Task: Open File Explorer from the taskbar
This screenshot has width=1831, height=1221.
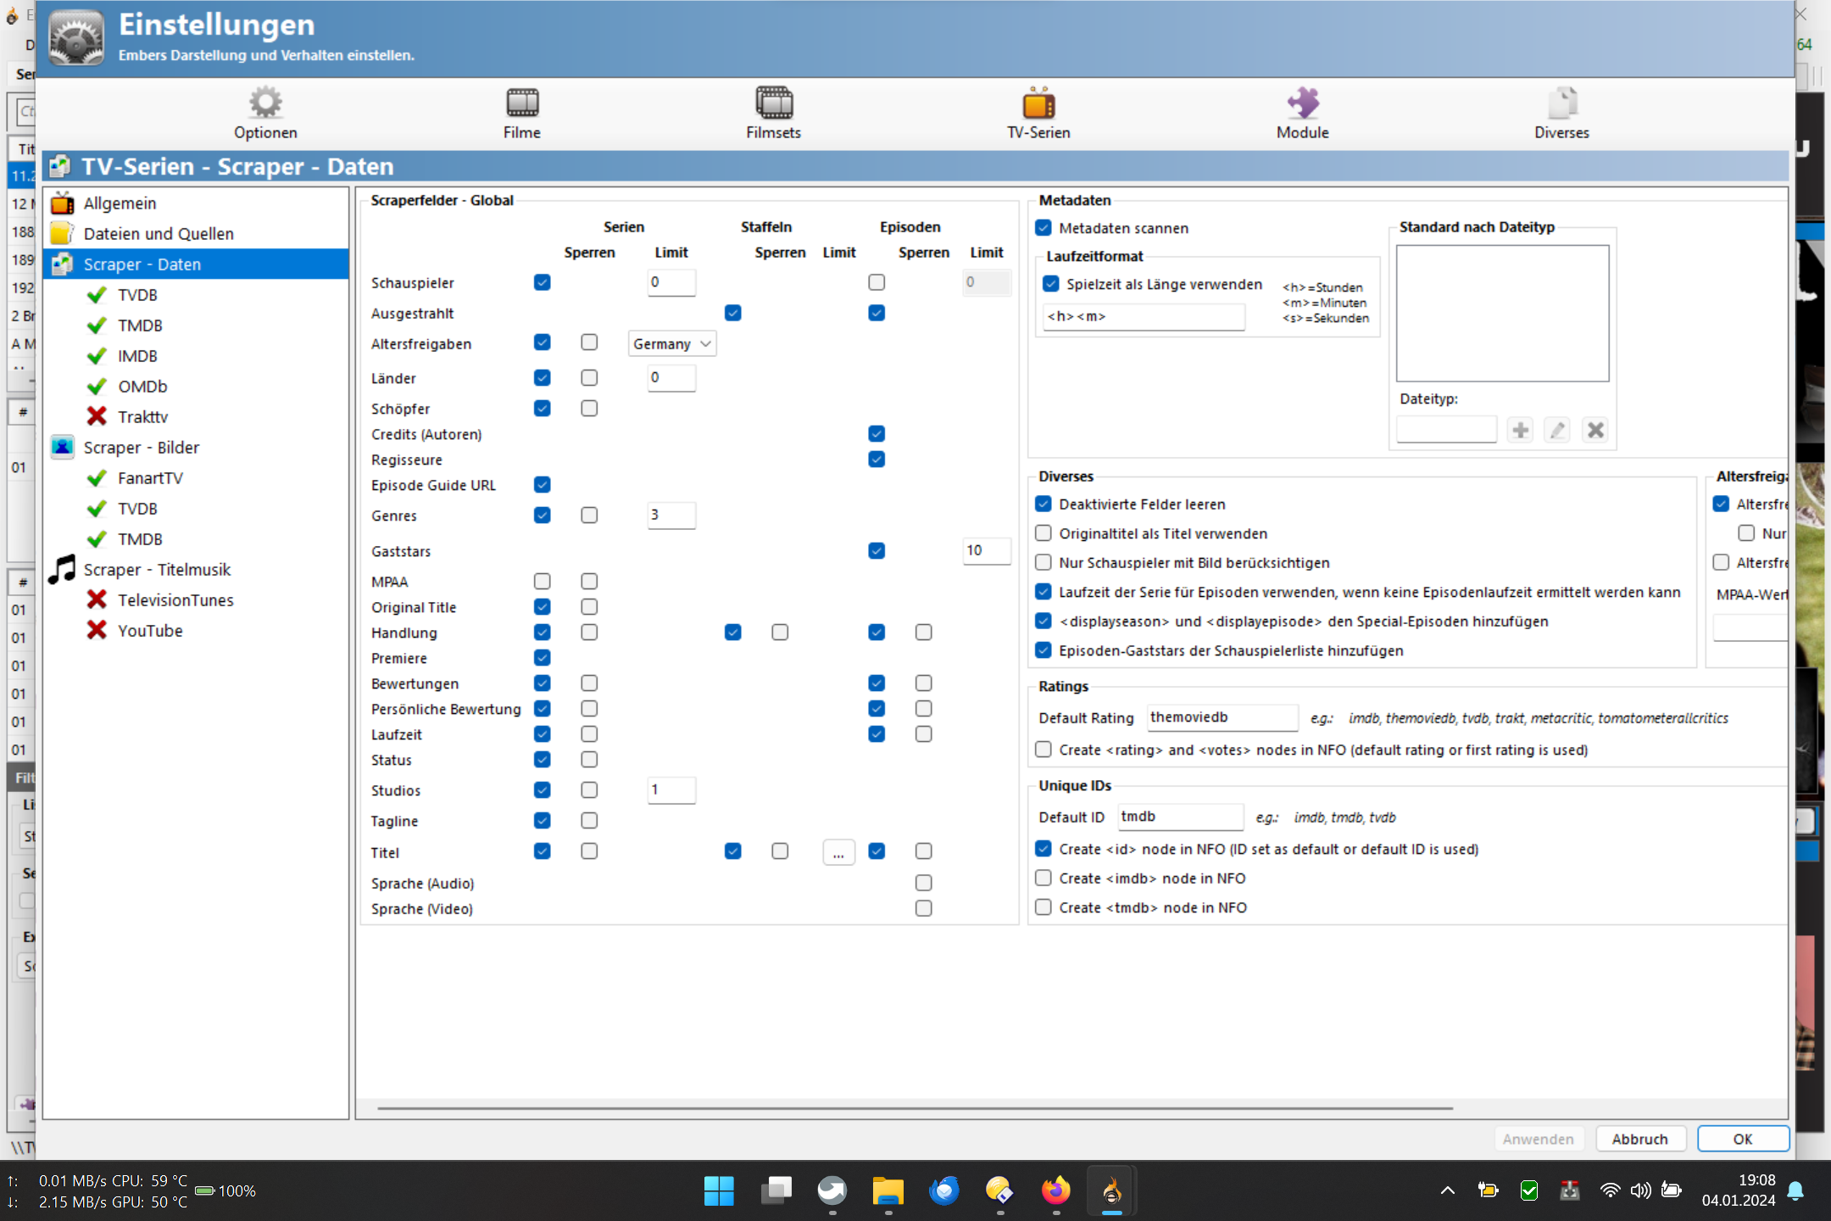Action: click(x=888, y=1190)
